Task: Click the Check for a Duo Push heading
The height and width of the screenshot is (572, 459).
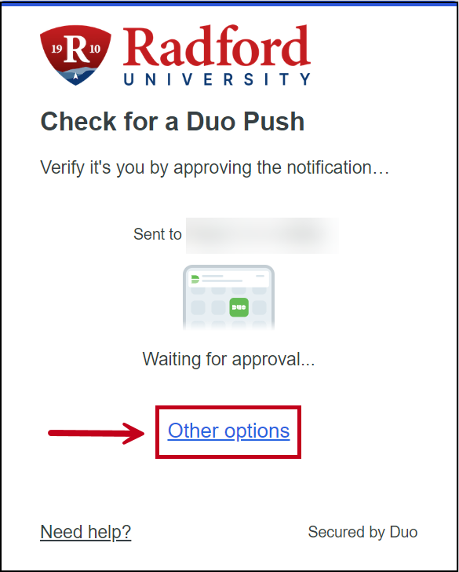Action: tap(173, 122)
